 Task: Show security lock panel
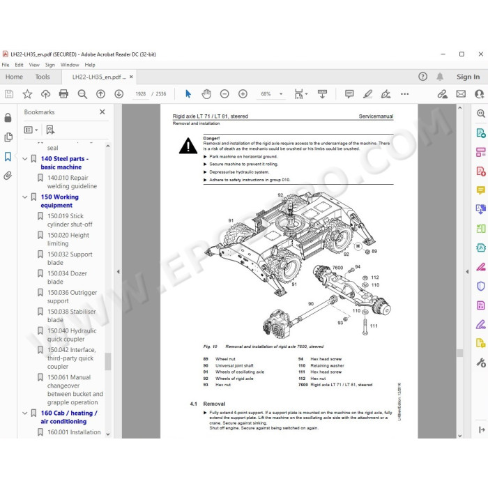coord(8,118)
